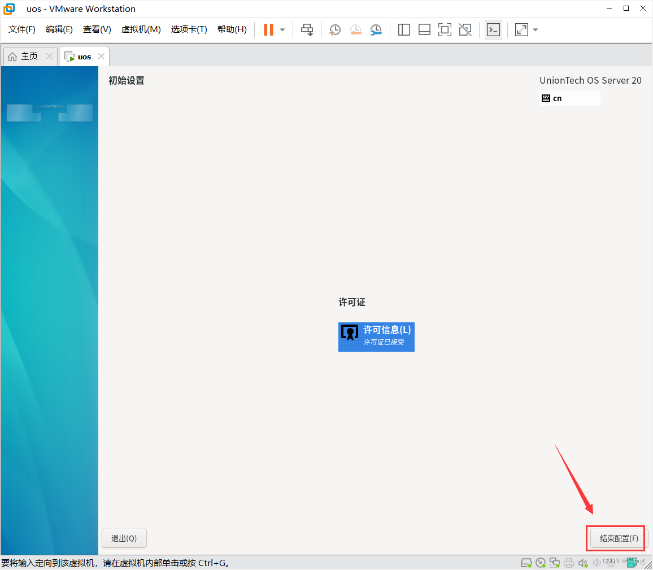The image size is (653, 570).
Task: Minimize the VMware Workstation window
Action: [610, 8]
